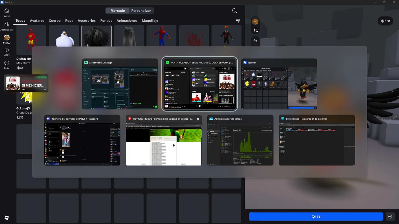Switch to the Streamlabs Desktop window
The height and width of the screenshot is (224, 399).
120,84
